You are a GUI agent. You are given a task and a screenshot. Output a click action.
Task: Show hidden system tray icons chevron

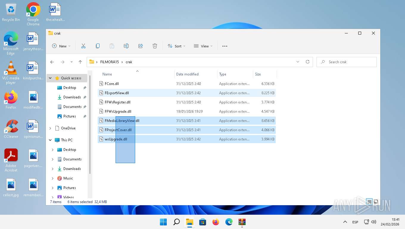click(x=345, y=222)
